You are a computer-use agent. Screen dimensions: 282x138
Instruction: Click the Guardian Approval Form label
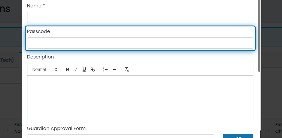tap(56, 129)
